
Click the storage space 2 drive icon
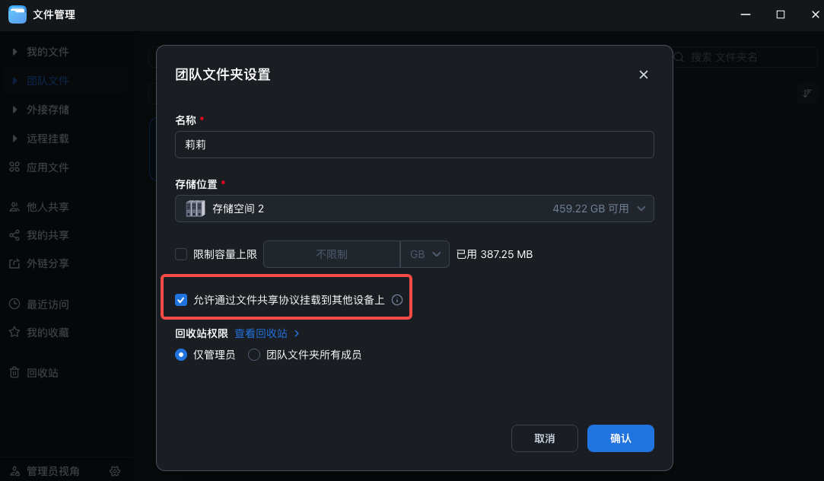pyautogui.click(x=196, y=209)
